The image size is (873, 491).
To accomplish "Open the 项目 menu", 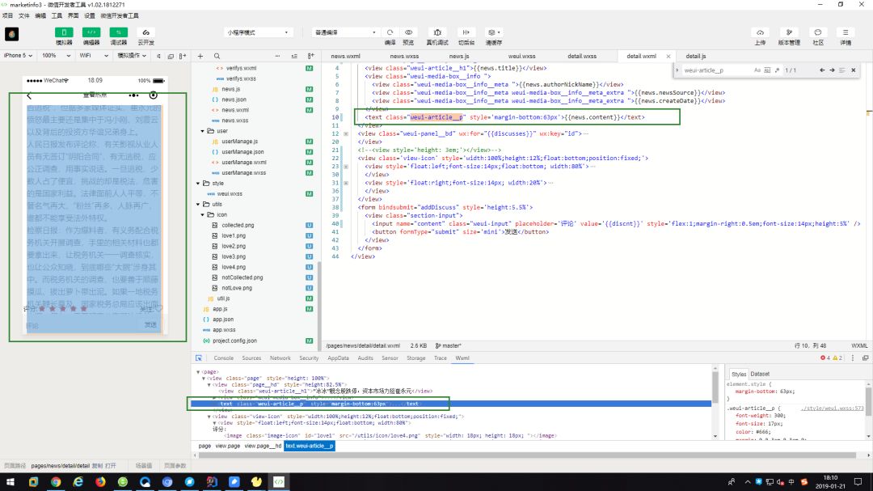I will coord(8,15).
